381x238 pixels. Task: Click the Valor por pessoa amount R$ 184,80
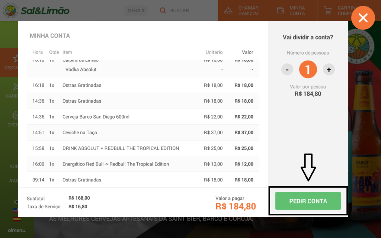(x=308, y=94)
